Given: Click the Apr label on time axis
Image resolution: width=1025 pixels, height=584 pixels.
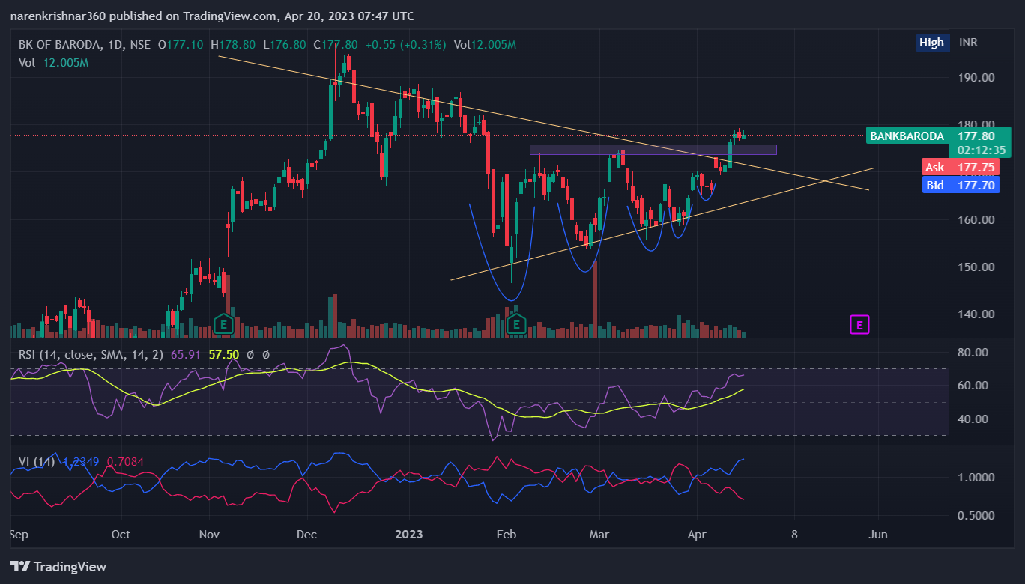Looking at the screenshot, I should point(697,534).
